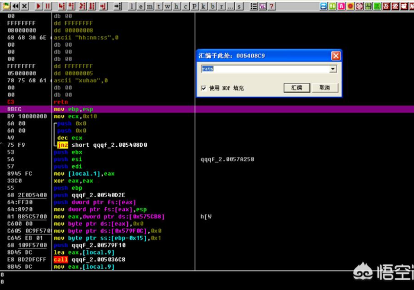
Task: Click the first red Step Into icon
Action: coord(61,6)
